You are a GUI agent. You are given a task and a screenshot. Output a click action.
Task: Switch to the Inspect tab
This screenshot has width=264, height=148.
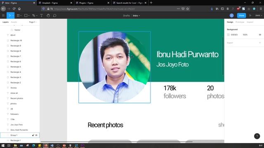point(250,22)
